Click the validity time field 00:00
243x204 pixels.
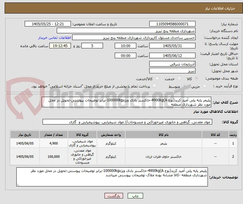click(126, 55)
